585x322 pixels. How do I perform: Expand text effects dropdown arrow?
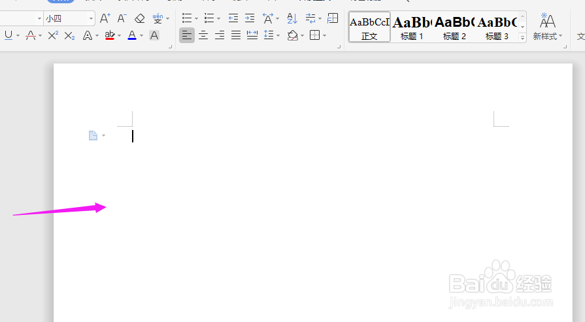click(97, 36)
